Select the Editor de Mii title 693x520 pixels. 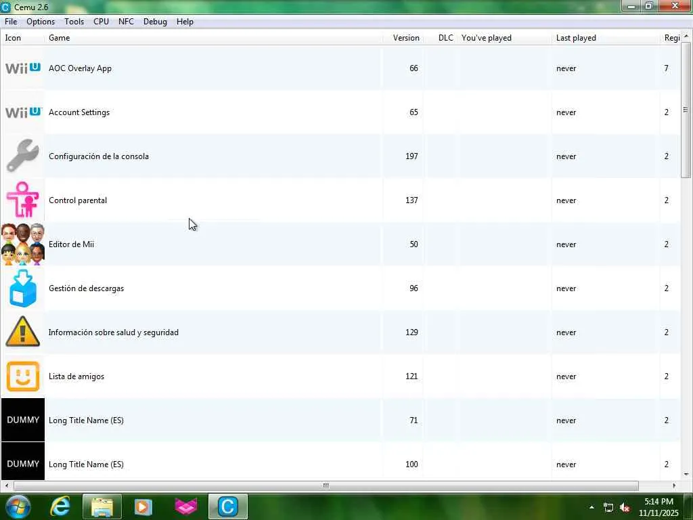71,244
